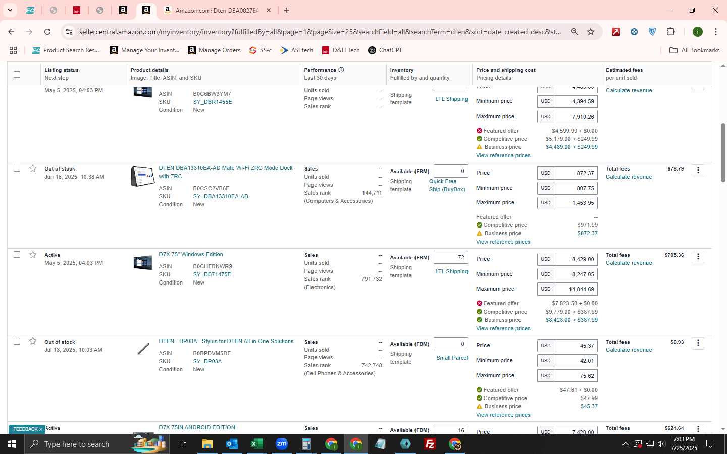This screenshot has height=454, width=727.
Task: Open D7X 75" Windows Edition title link
Action: 191,254
